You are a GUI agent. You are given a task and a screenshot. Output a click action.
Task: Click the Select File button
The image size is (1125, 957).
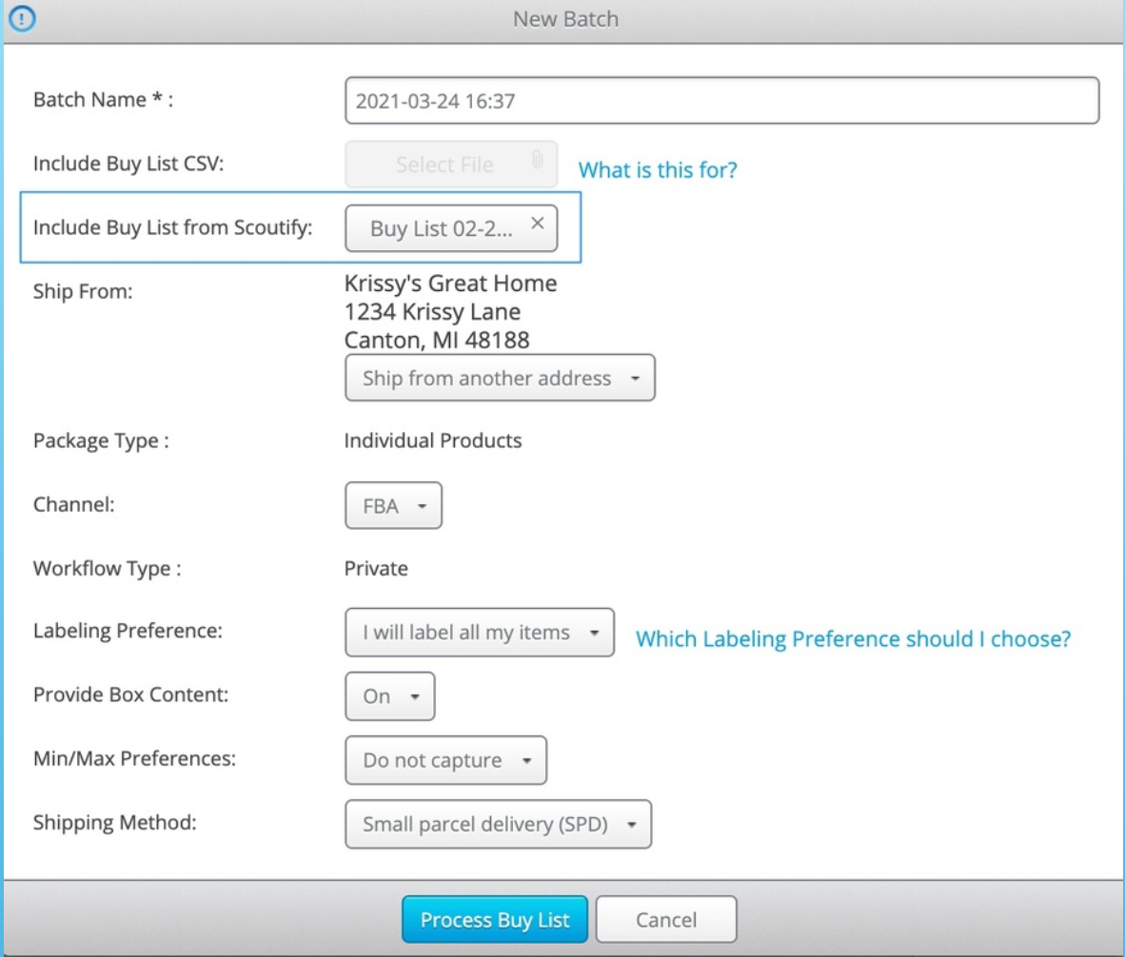[451, 165]
